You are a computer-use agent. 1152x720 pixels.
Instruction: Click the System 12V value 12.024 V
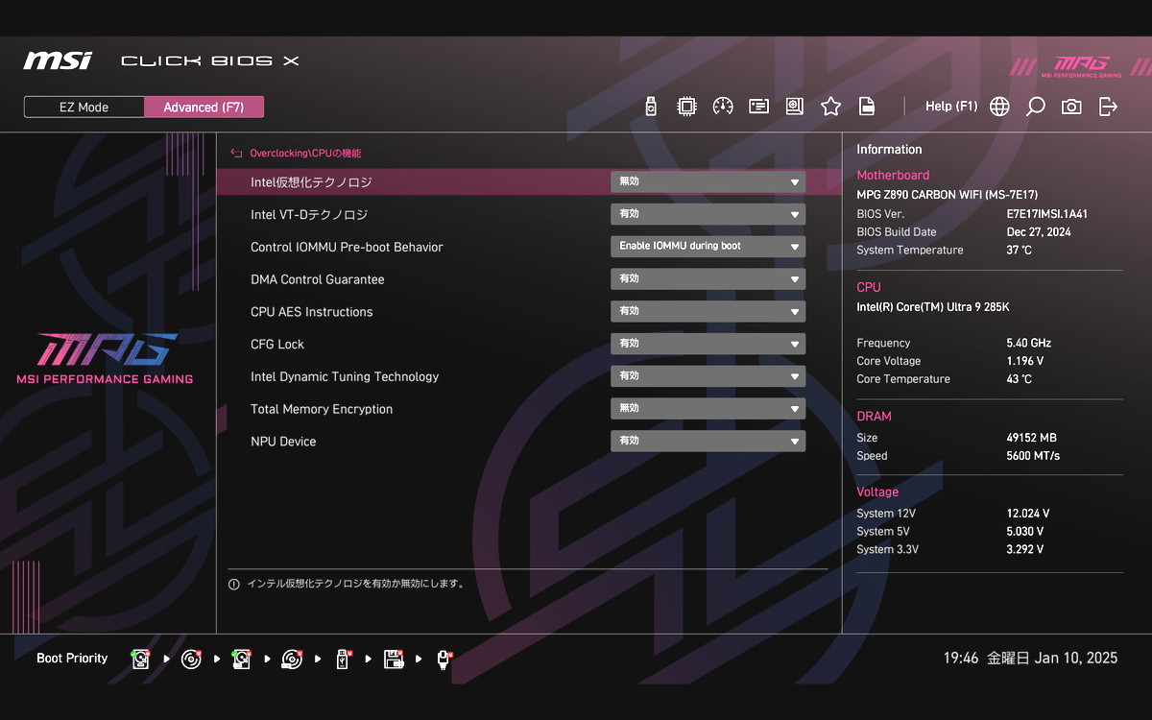coord(1028,514)
